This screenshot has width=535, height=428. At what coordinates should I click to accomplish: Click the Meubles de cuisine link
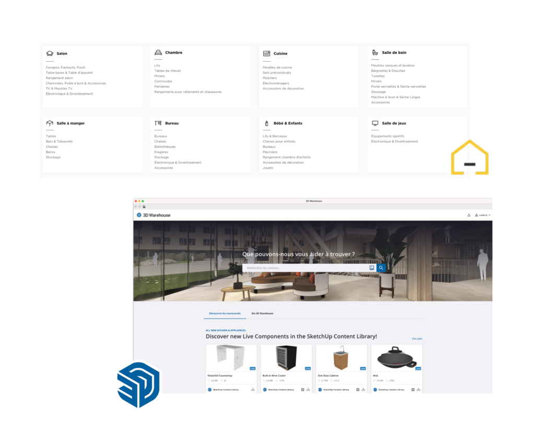(x=277, y=67)
